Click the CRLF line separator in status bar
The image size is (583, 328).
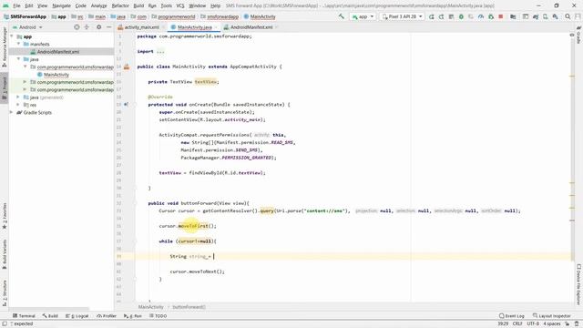tap(517, 324)
